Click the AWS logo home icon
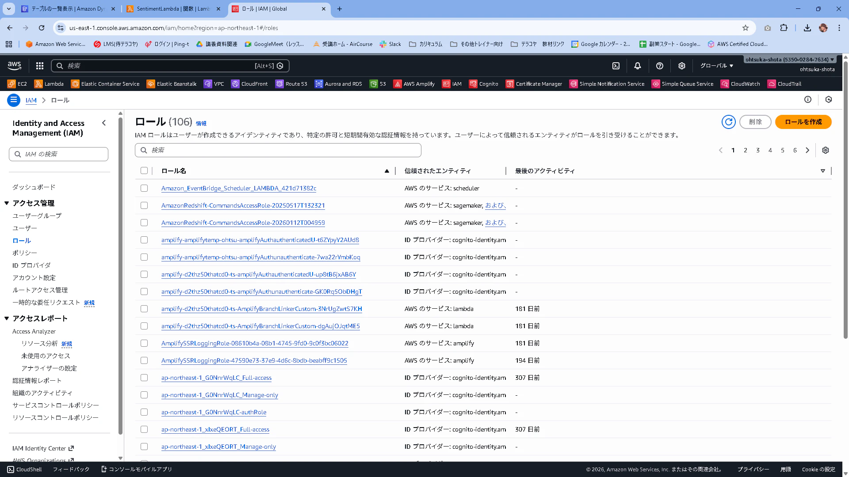This screenshot has width=849, height=477. [x=14, y=66]
